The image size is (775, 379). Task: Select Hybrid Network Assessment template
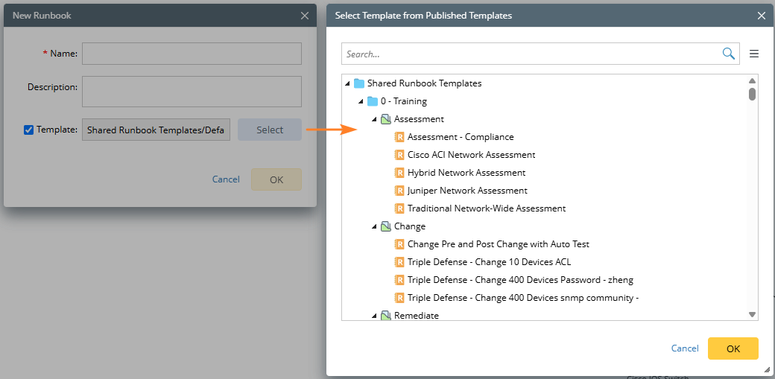tap(466, 173)
